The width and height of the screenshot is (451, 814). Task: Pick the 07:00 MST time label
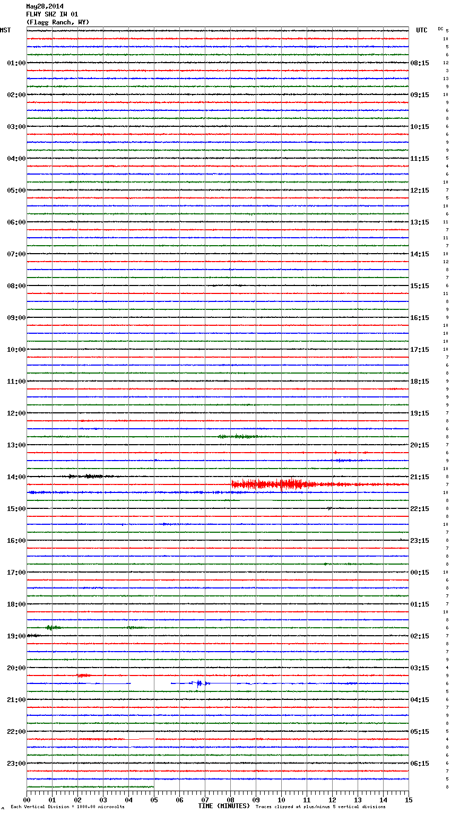[x=16, y=254]
